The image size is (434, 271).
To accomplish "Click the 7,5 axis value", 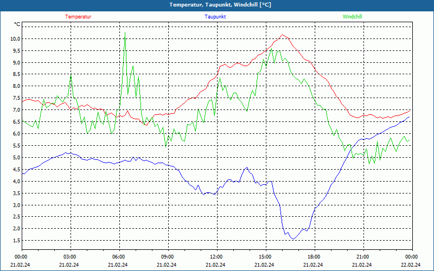I will pyautogui.click(x=16, y=98).
